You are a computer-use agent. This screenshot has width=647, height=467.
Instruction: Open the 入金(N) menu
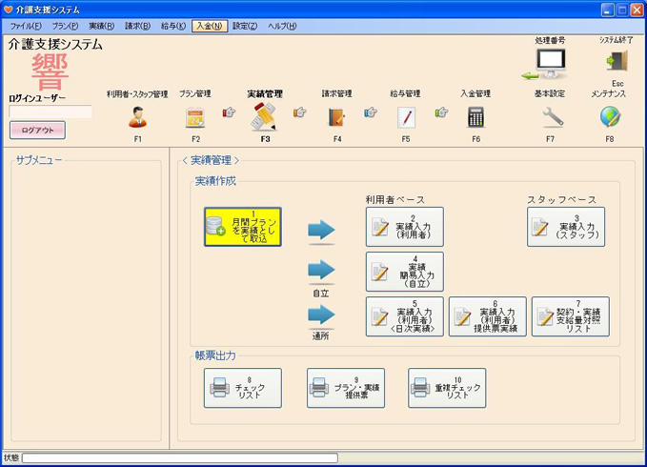210,26
